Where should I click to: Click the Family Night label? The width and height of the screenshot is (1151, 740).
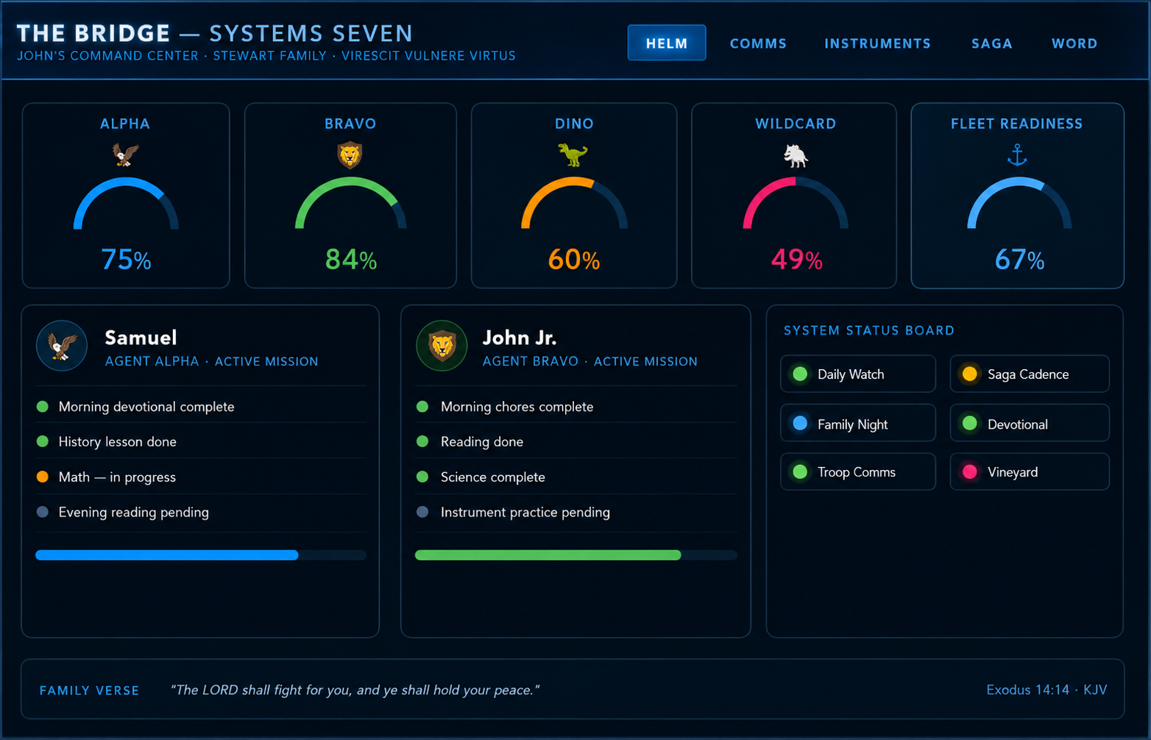[852, 424]
